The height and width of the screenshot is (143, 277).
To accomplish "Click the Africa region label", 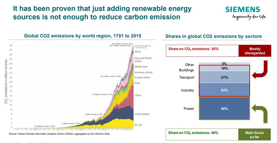I will coord(138,52).
